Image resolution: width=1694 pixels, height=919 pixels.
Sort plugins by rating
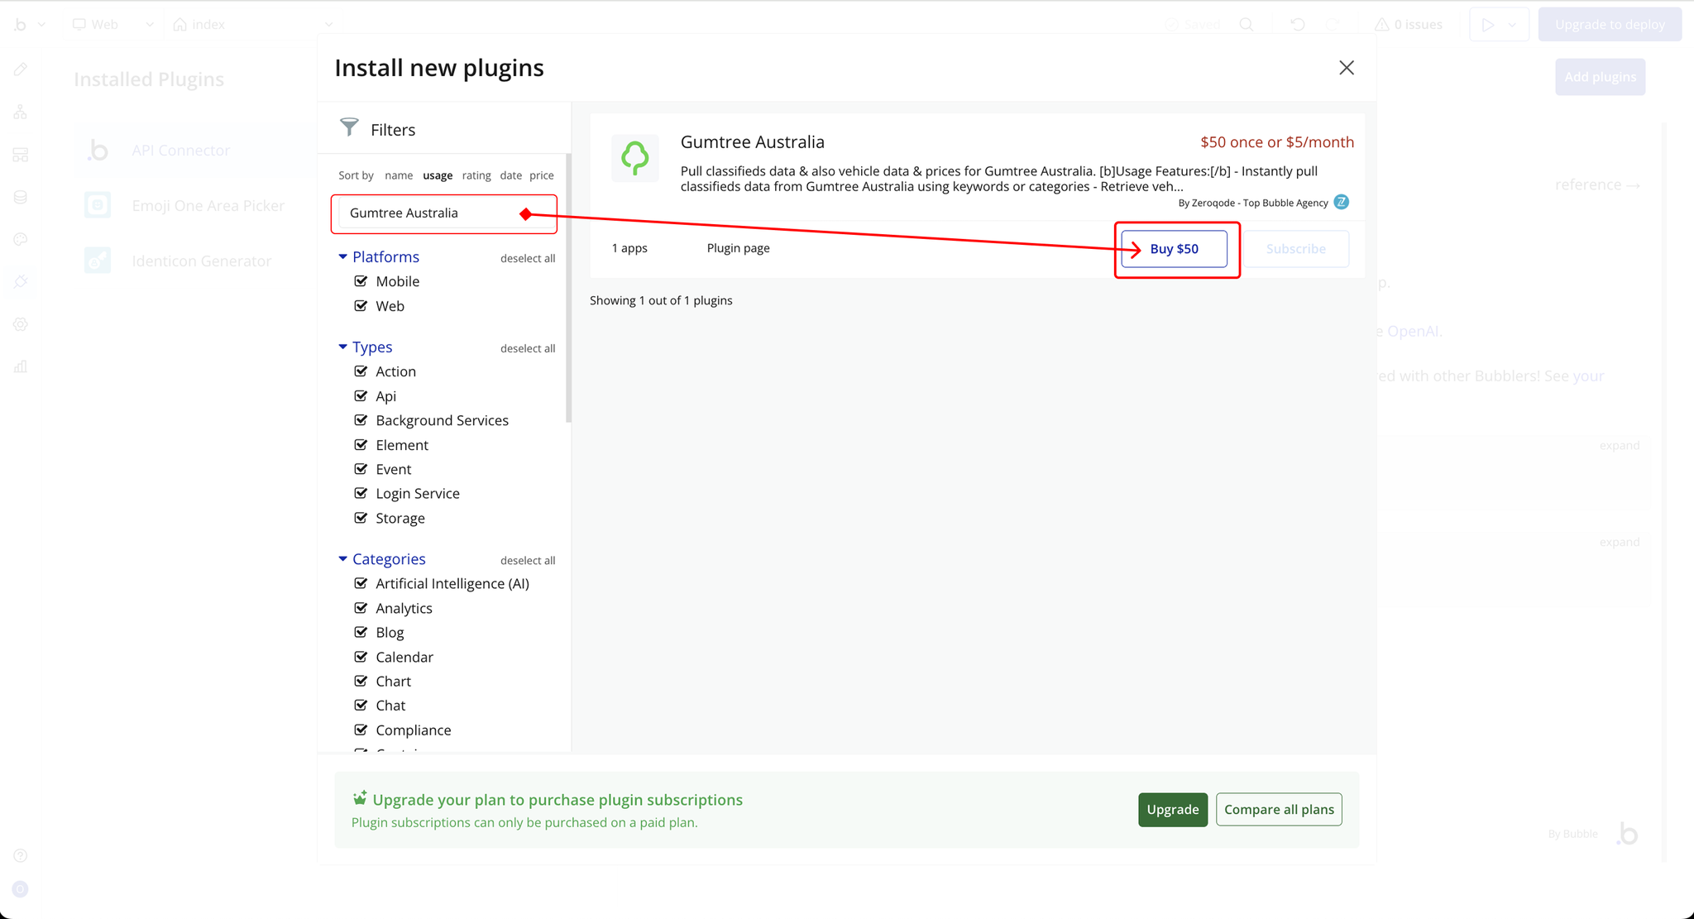(476, 175)
